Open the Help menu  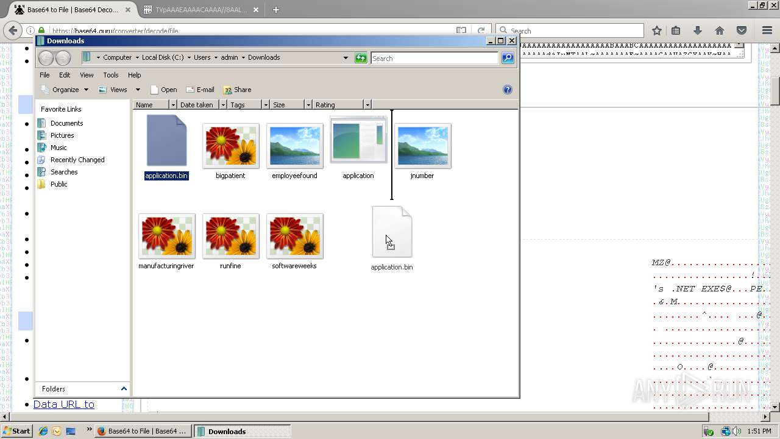[x=135, y=75]
